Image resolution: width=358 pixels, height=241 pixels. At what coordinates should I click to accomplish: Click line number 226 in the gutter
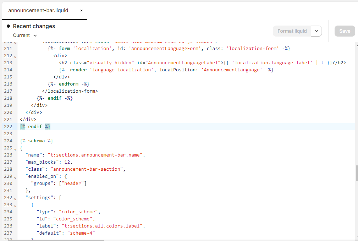point(8,155)
